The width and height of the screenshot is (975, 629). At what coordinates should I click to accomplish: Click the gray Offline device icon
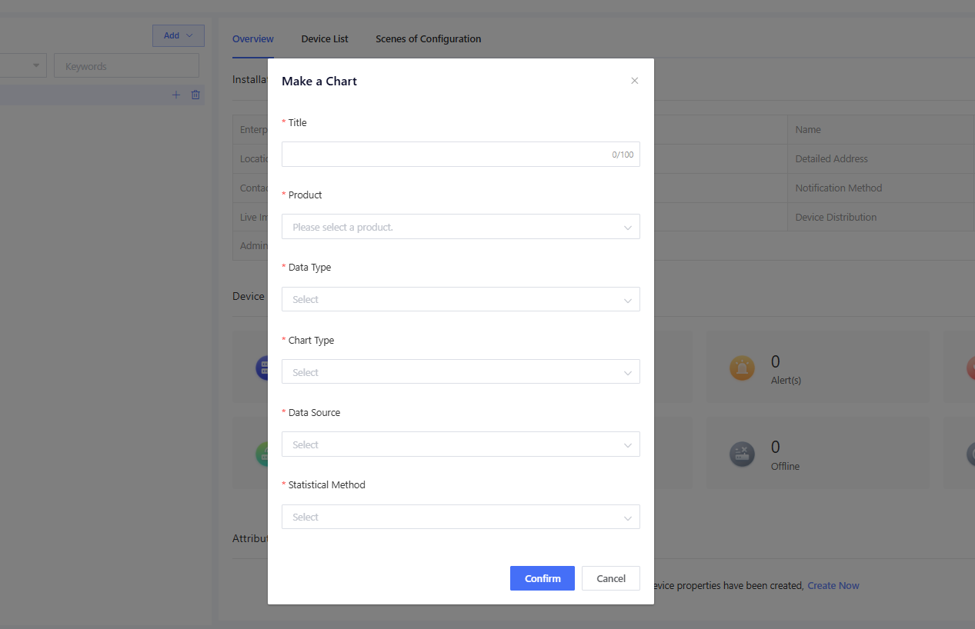pos(742,454)
